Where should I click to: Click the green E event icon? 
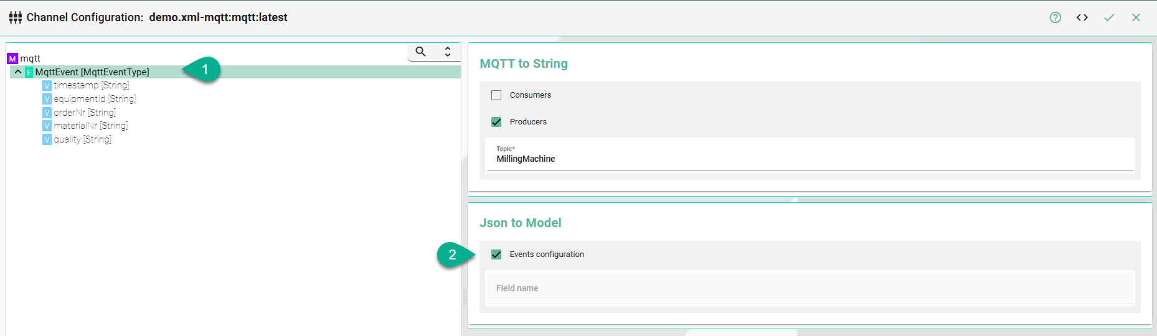(29, 72)
